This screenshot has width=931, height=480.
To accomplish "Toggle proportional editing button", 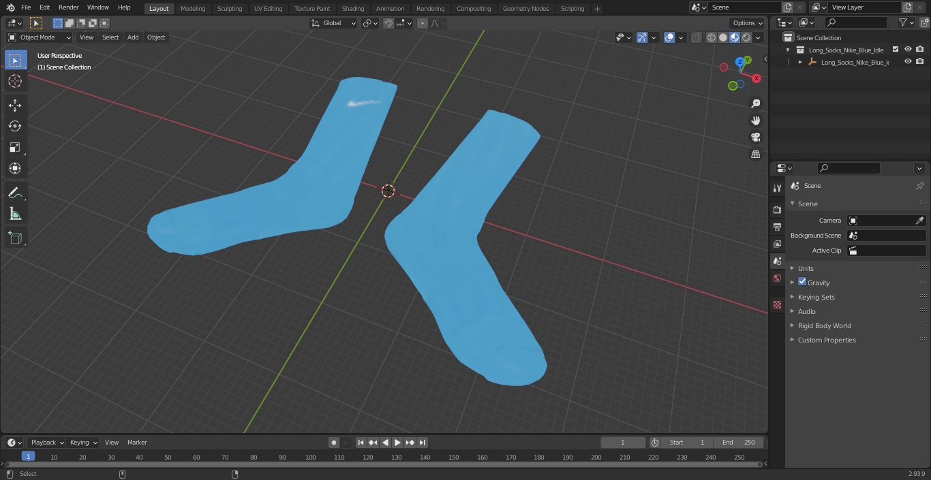I will coord(423,23).
